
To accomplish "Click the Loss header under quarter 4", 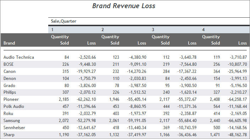I will (243, 43).
